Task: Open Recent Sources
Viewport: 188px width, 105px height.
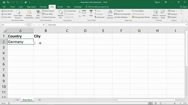Action: click(x=49, y=17)
